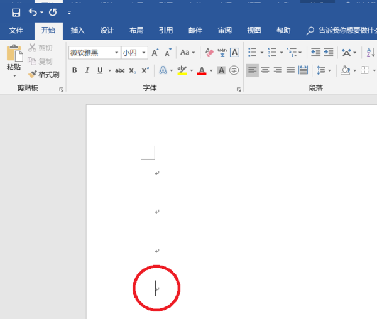The image size is (377, 319).
Task: Open the Phonetic Guide (wén) tool
Action: click(x=222, y=52)
